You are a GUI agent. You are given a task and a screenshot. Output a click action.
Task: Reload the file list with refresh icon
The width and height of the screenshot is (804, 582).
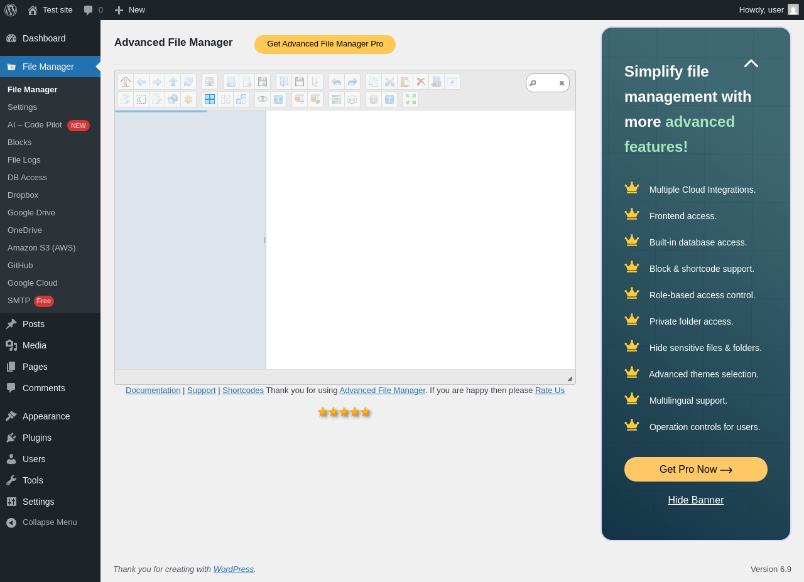pyautogui.click(x=188, y=82)
